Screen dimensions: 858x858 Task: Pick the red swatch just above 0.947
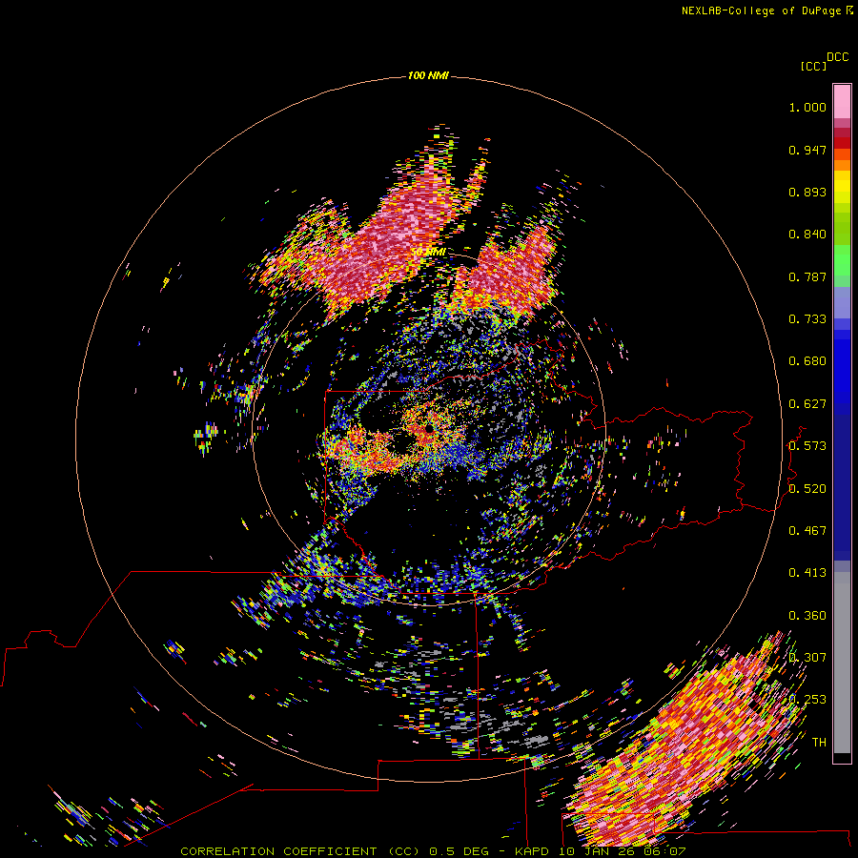click(842, 143)
